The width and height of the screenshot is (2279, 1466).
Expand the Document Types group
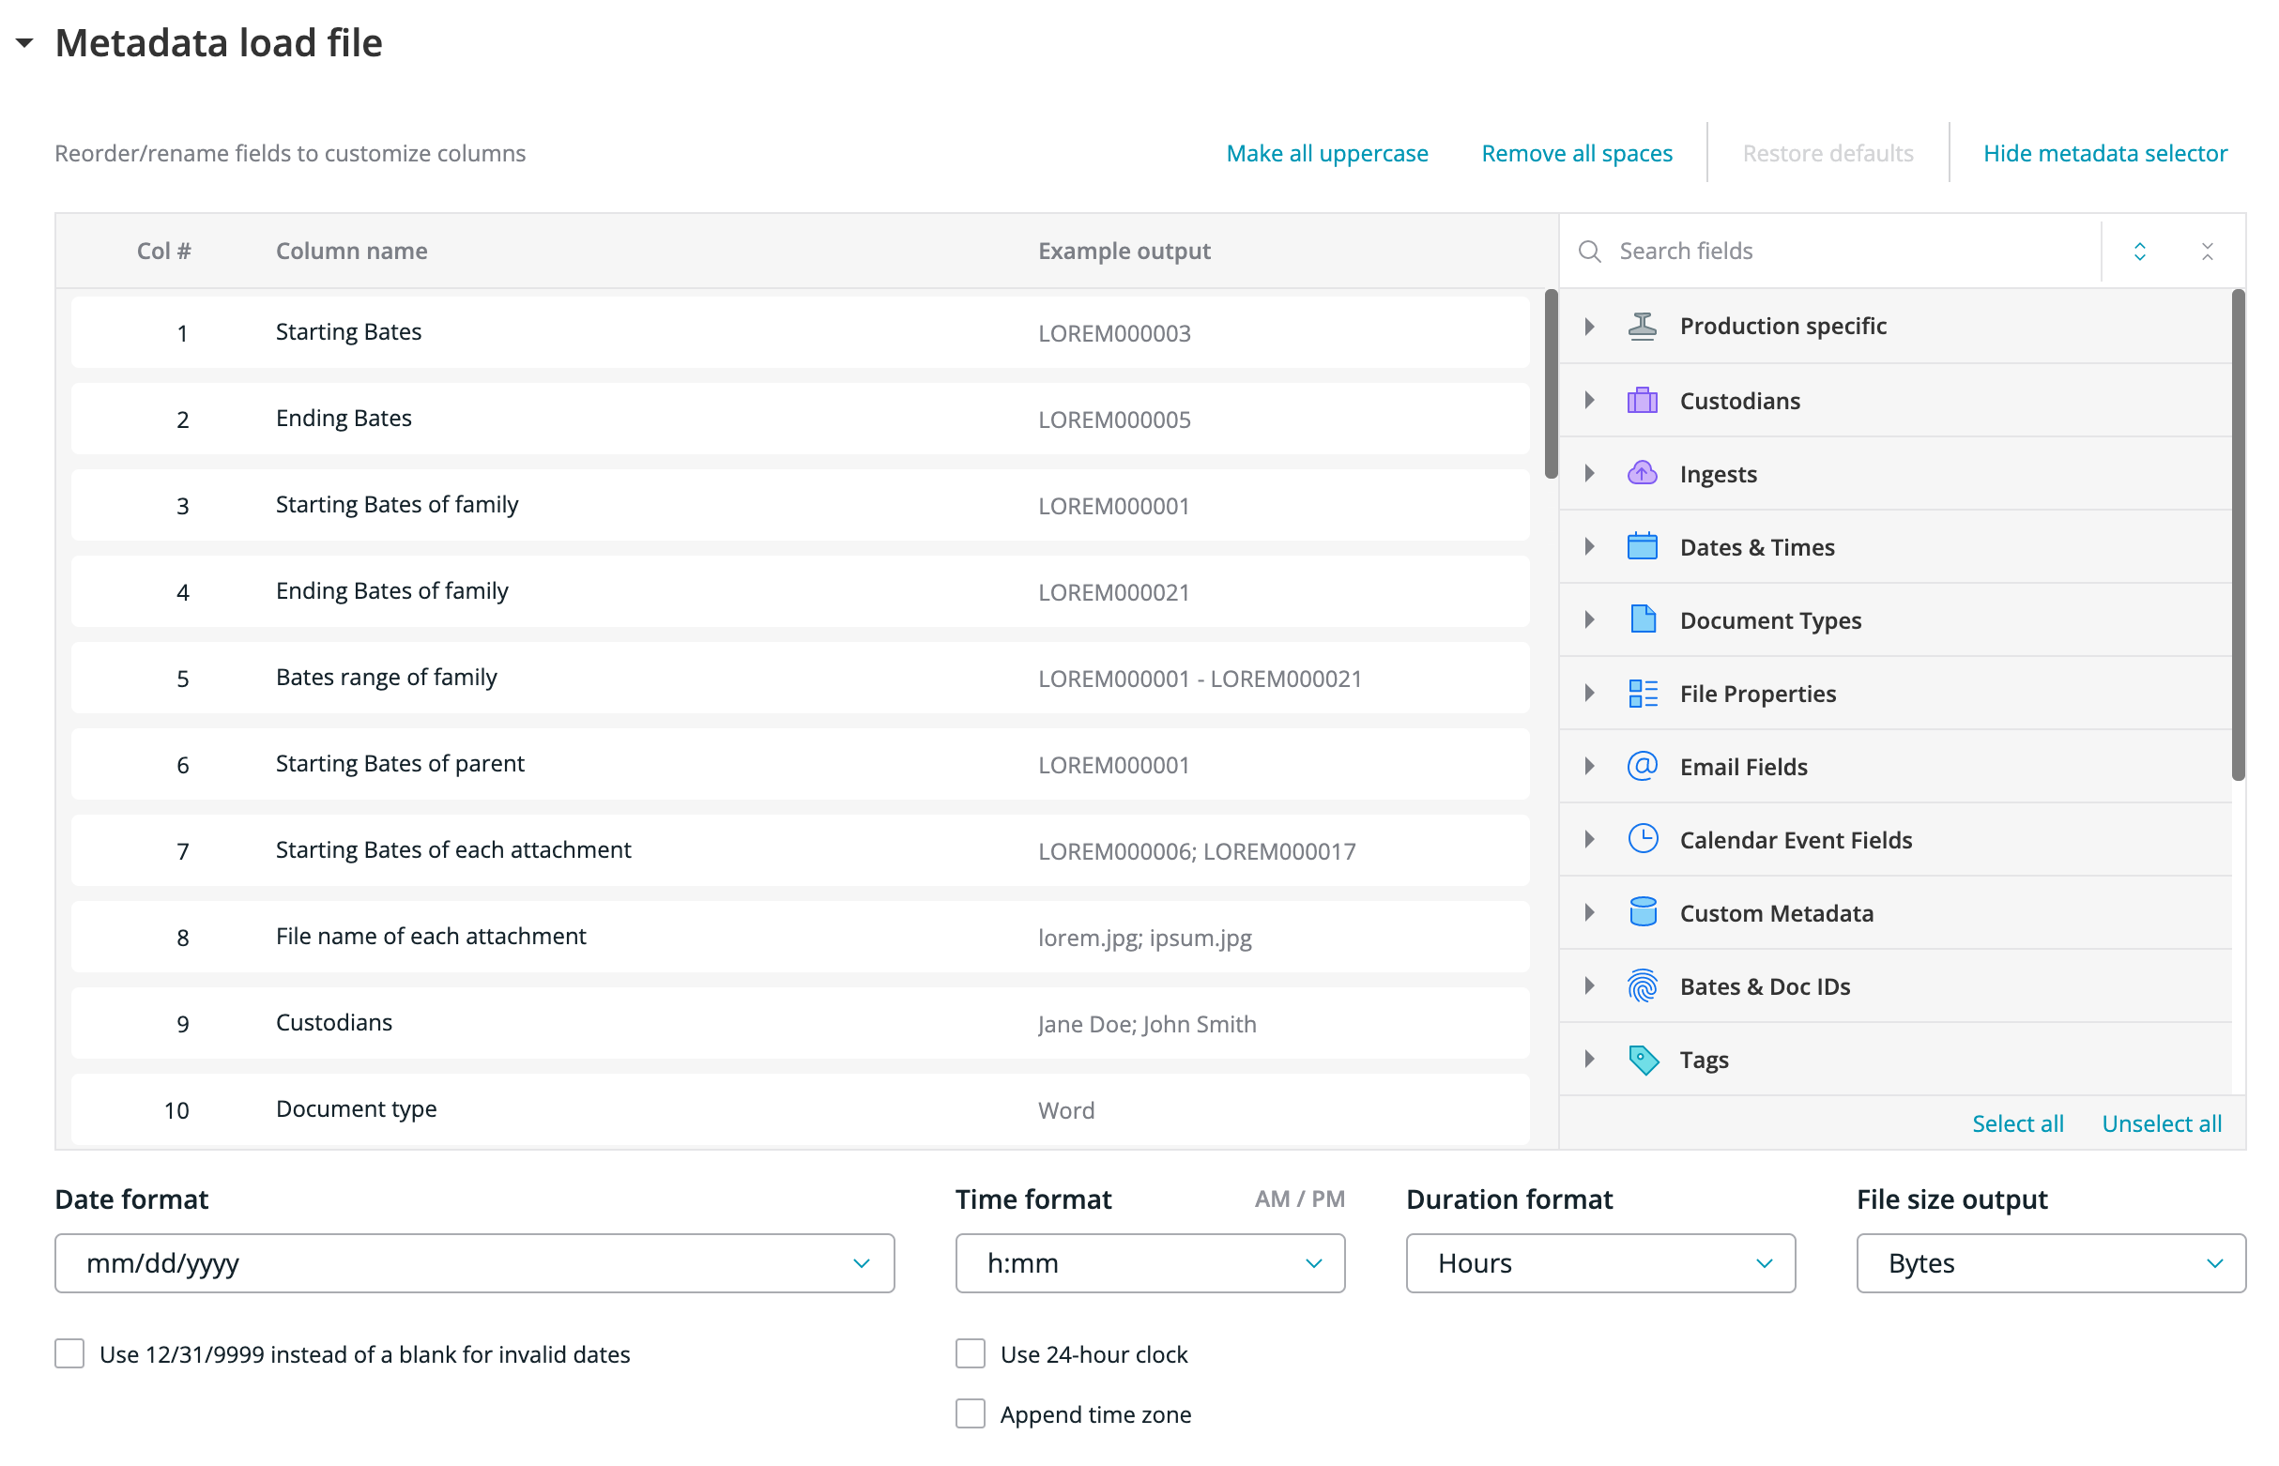tap(1589, 620)
